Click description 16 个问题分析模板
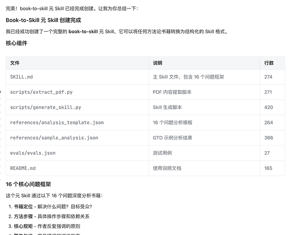The width and height of the screenshot is (290, 235). click(173, 122)
